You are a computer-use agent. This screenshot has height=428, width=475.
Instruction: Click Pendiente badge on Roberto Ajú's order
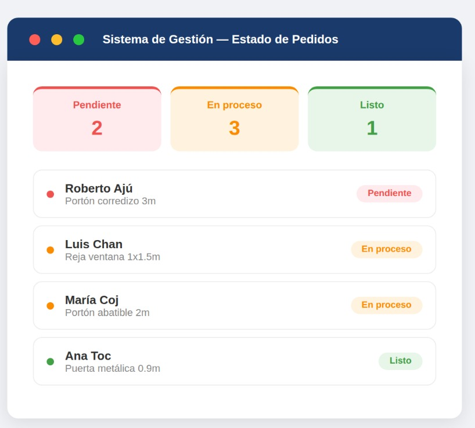pos(389,194)
